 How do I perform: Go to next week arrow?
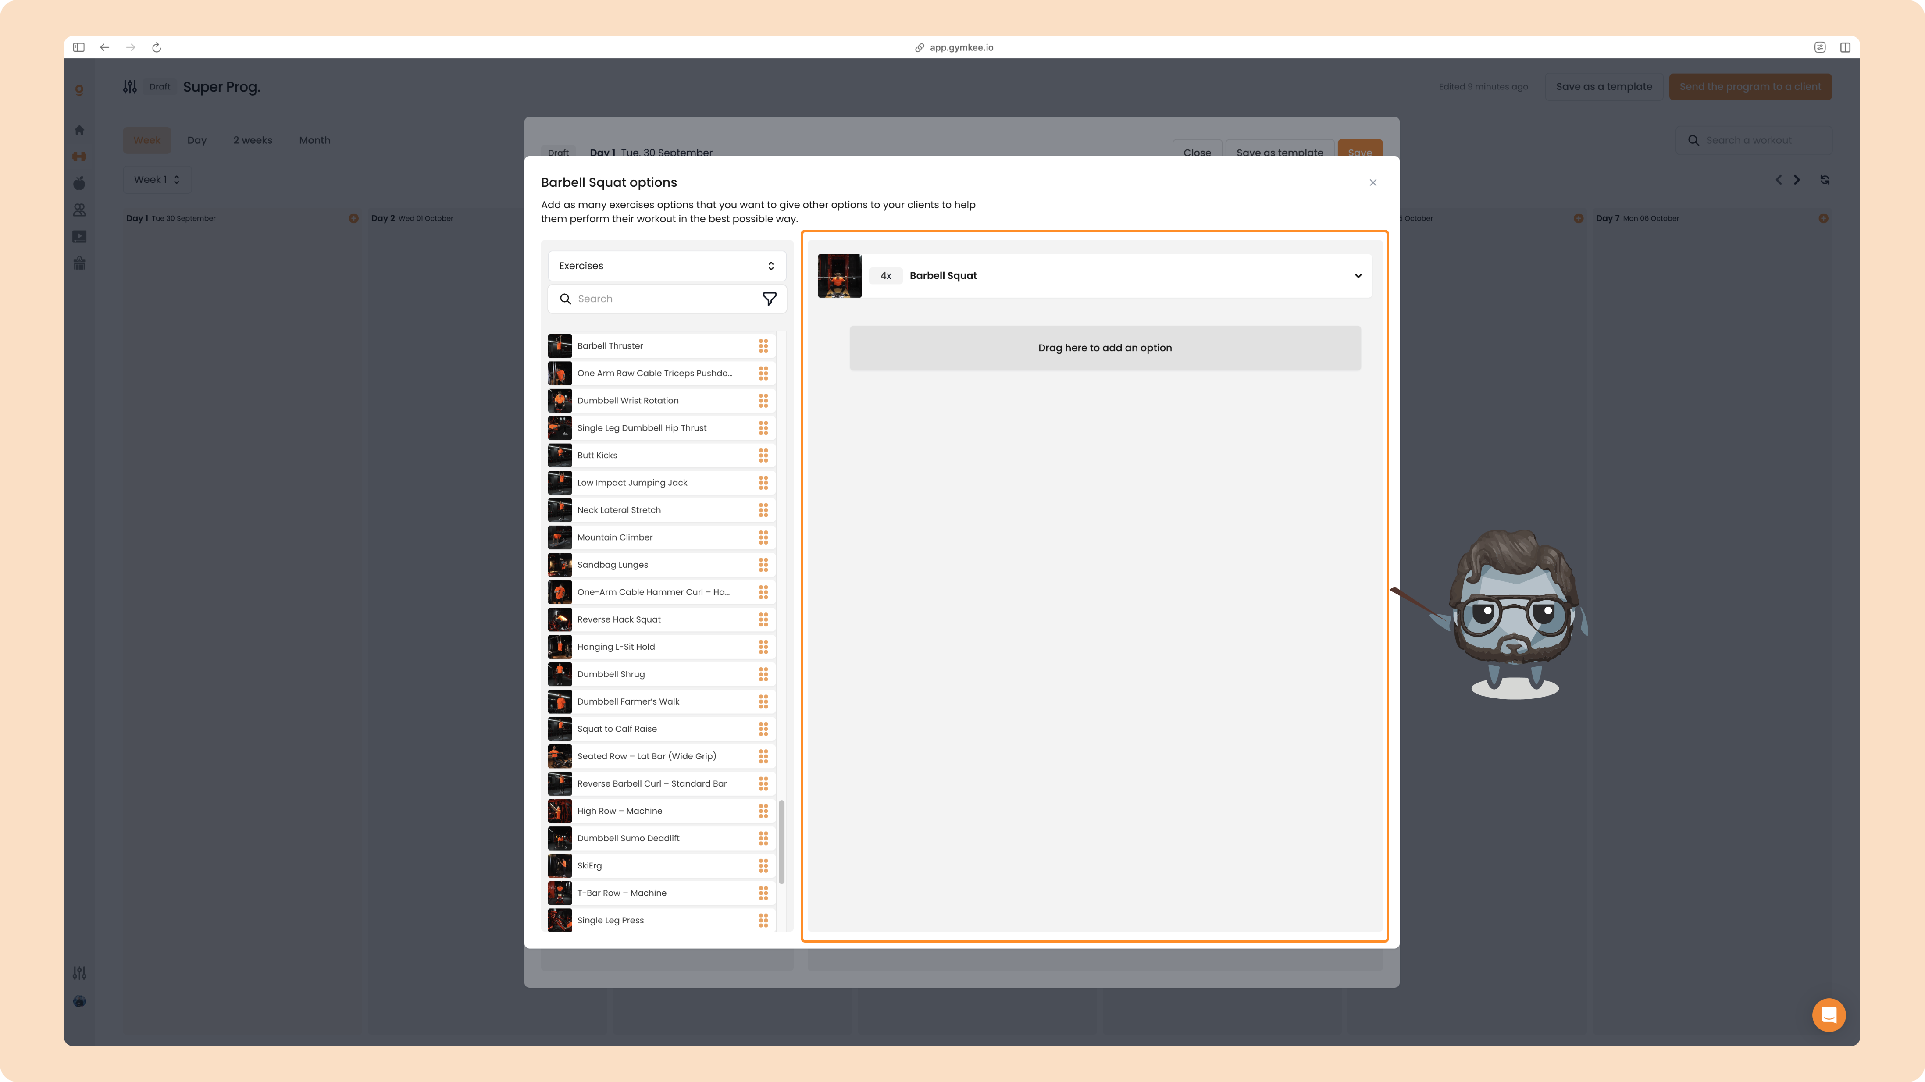pyautogui.click(x=1797, y=179)
